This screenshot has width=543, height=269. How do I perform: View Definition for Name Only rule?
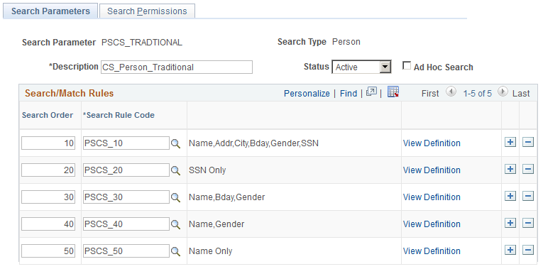coord(432,251)
